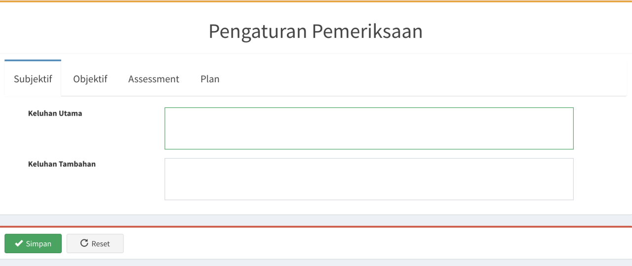
Task: Click the Keluhan Tambahan label
Action: [x=62, y=164]
